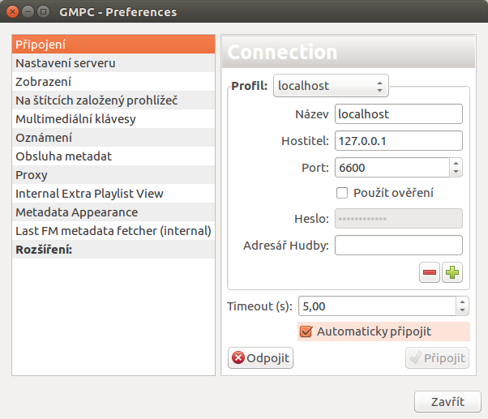Increase the Port value with up arrow
The height and width of the screenshot is (419, 488).
coord(456,164)
